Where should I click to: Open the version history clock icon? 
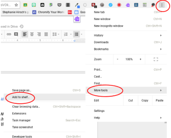point(22,26)
